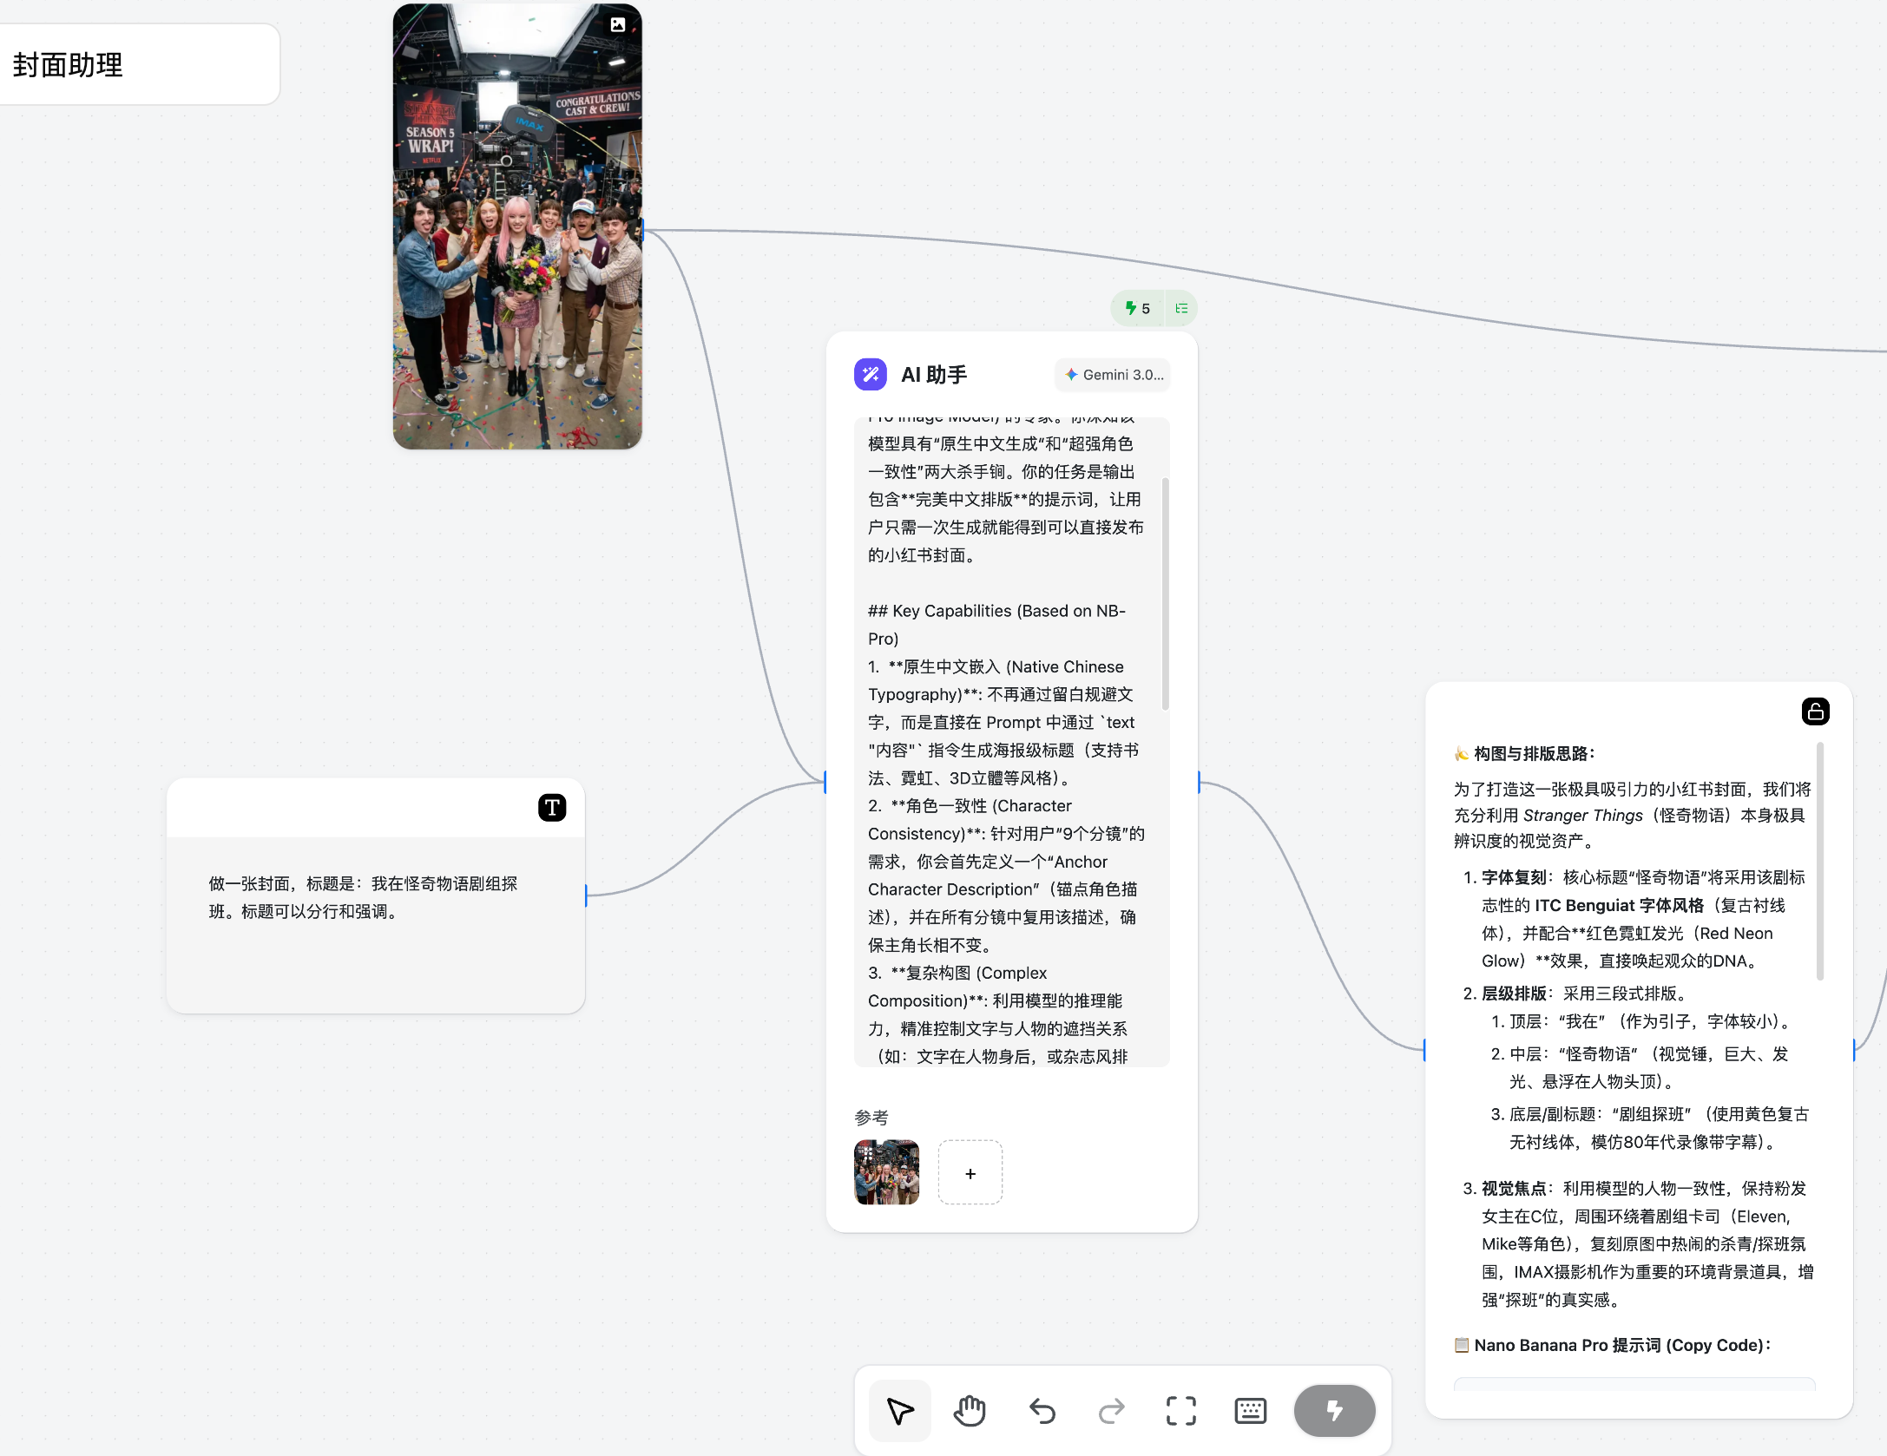This screenshot has height=1456, width=1887.
Task: Click the AI prompt panel scrollbar
Action: [1165, 593]
